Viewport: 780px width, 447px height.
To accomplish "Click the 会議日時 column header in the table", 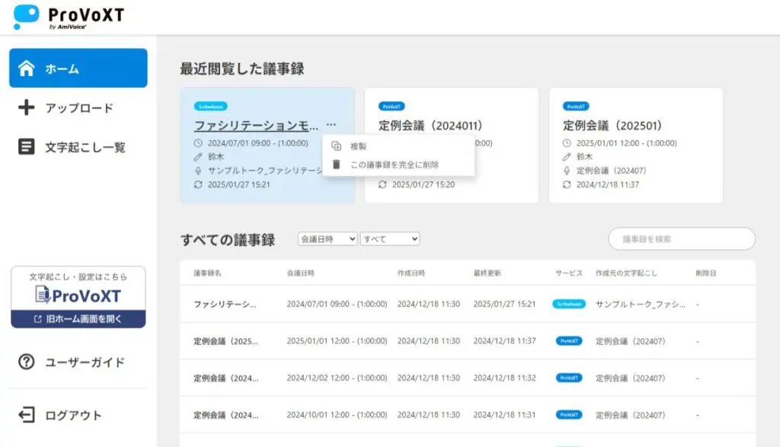I will pyautogui.click(x=300, y=273).
